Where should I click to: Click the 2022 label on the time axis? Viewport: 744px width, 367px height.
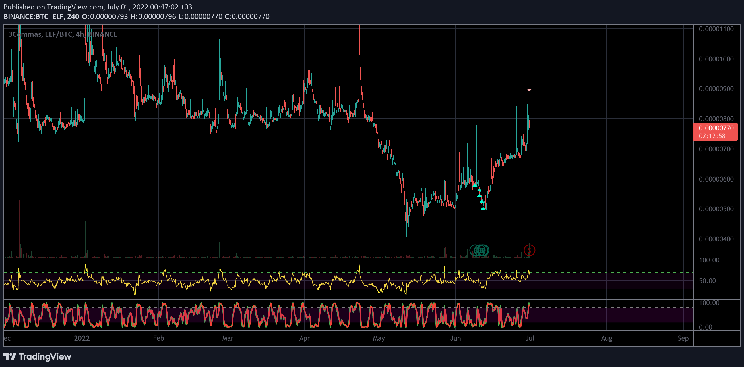click(82, 338)
